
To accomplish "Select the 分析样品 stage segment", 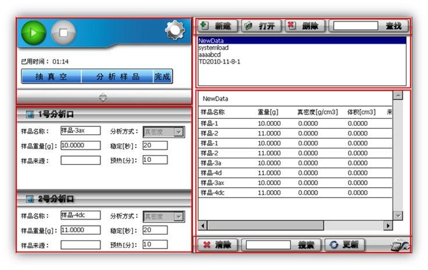I will (117, 77).
